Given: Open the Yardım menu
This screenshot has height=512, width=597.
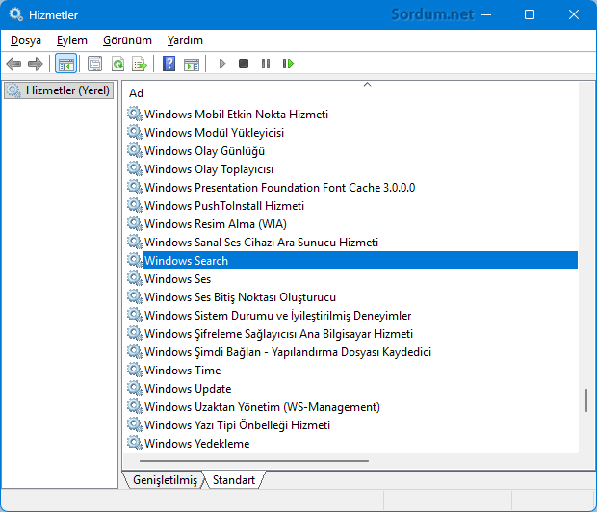Looking at the screenshot, I should 185,40.
